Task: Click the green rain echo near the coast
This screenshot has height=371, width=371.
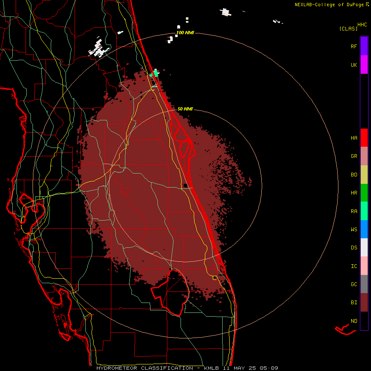Action: 155,73
